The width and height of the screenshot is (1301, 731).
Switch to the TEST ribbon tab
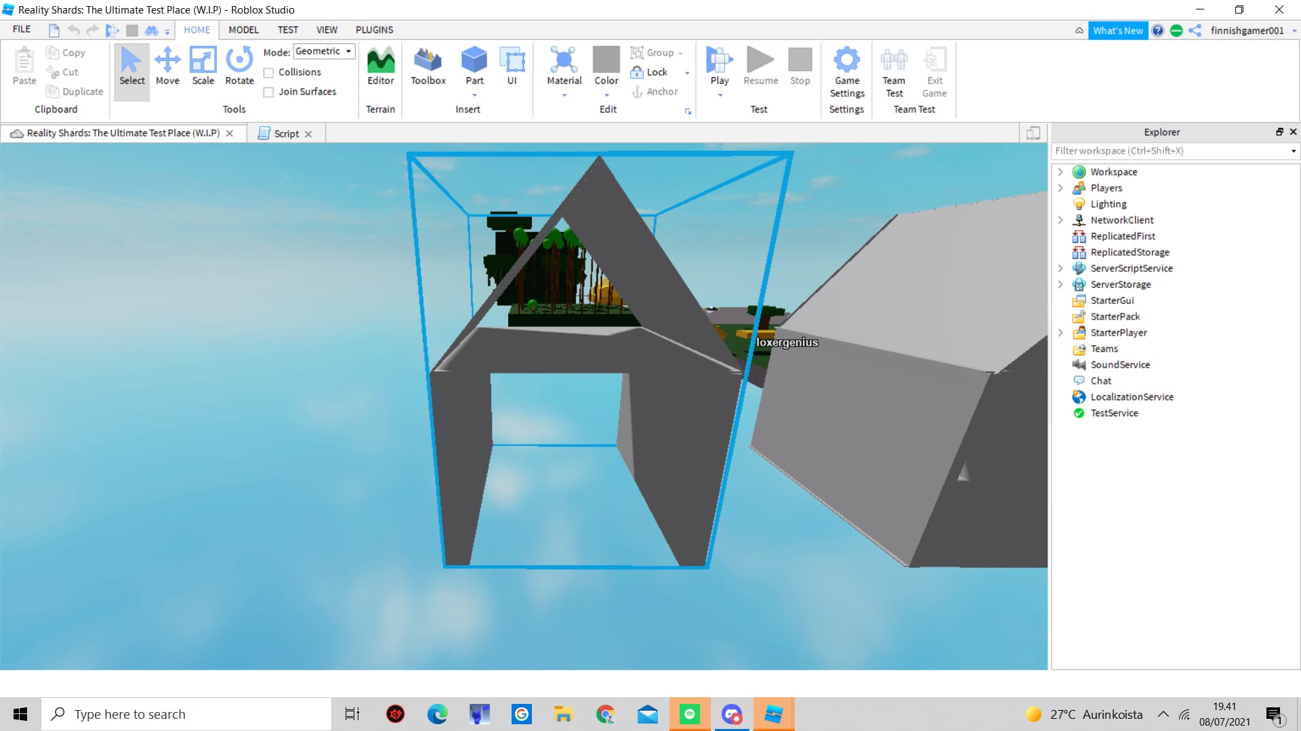pos(287,30)
